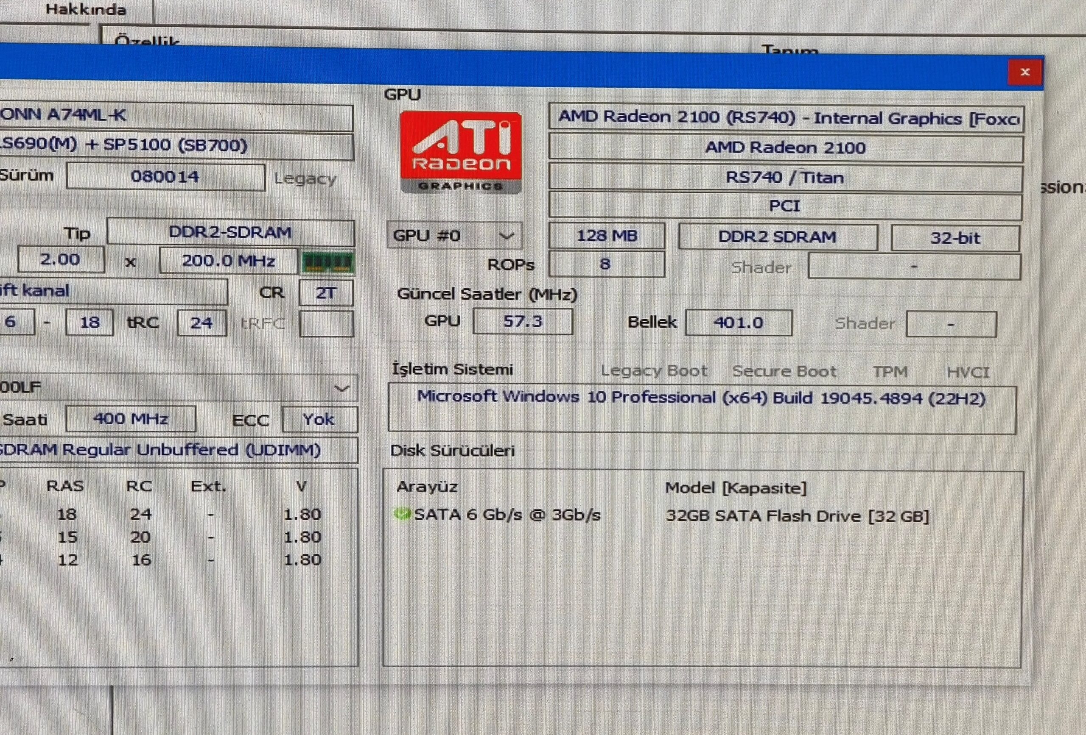Click the TPM indicator
The height and width of the screenshot is (735, 1086).
890,372
